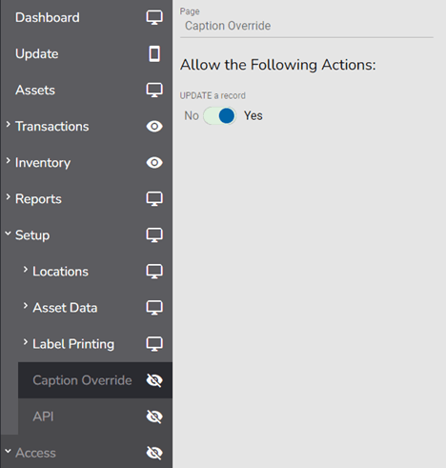The height and width of the screenshot is (468, 446).
Task: Click the monitor icon next to Assets
Action: (154, 91)
